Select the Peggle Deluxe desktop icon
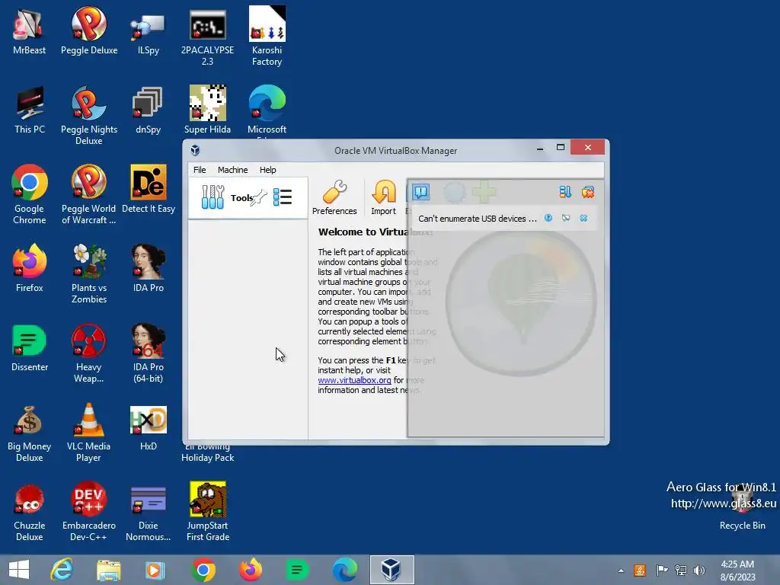 [x=89, y=30]
